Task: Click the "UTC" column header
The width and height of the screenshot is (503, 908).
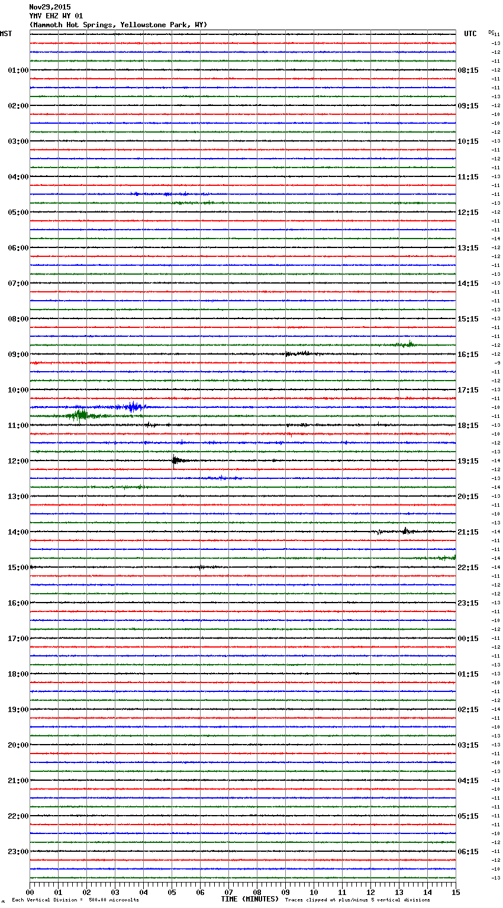Action: pyautogui.click(x=470, y=34)
